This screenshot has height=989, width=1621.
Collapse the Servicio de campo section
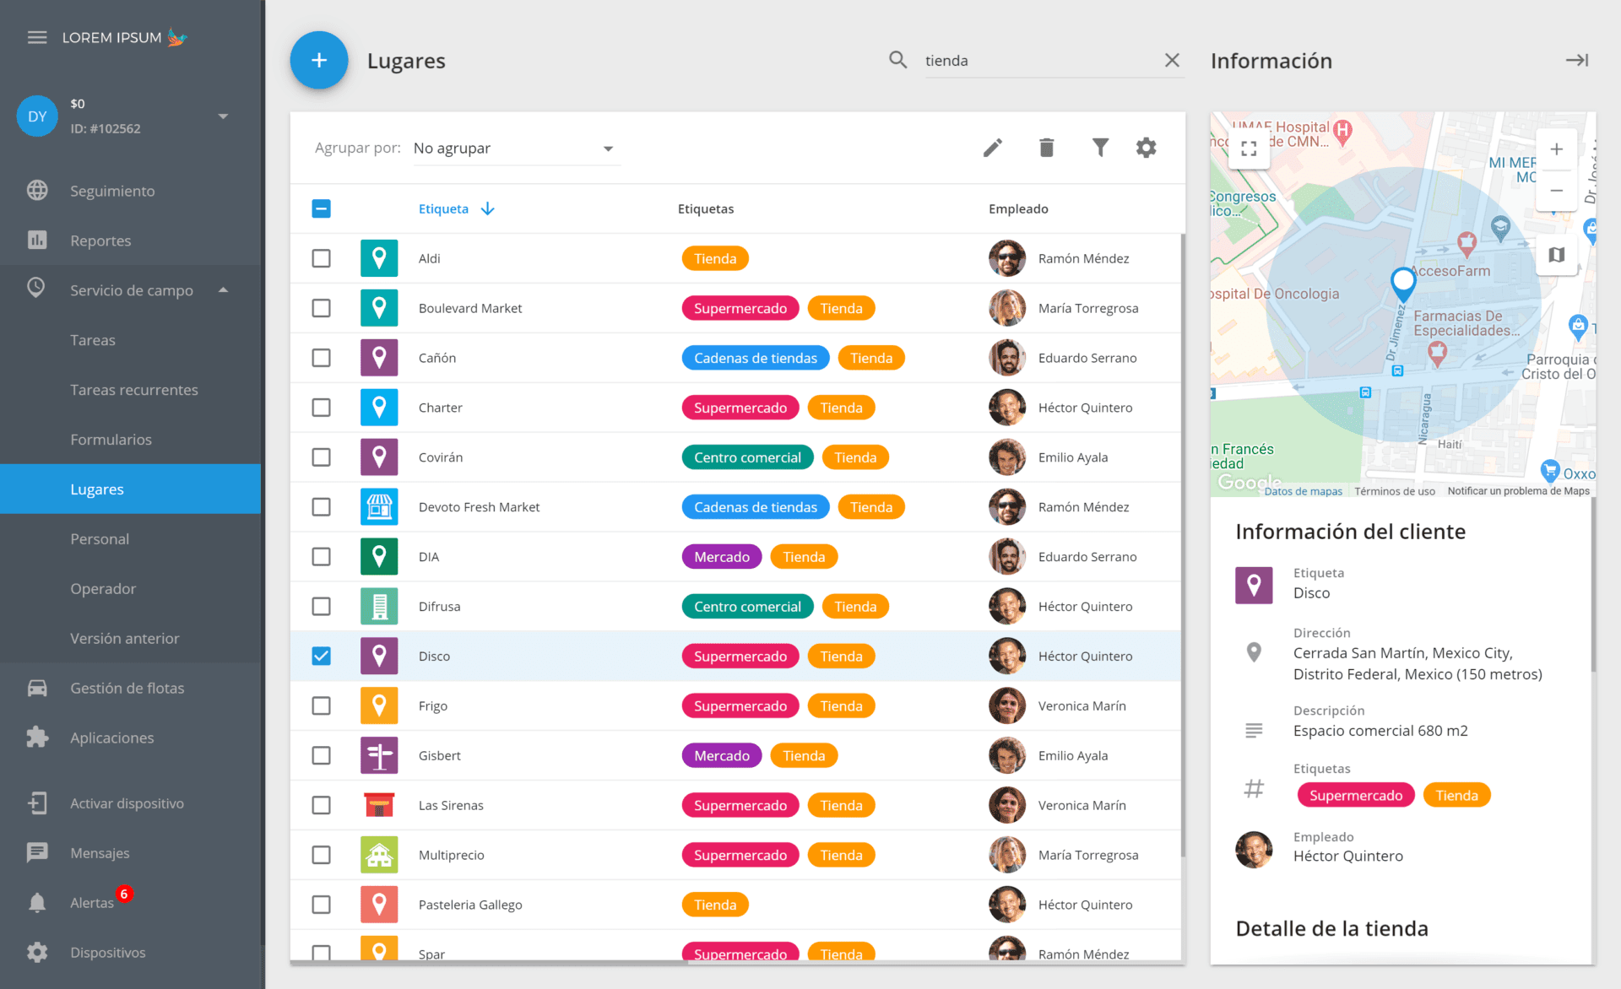[x=223, y=289]
